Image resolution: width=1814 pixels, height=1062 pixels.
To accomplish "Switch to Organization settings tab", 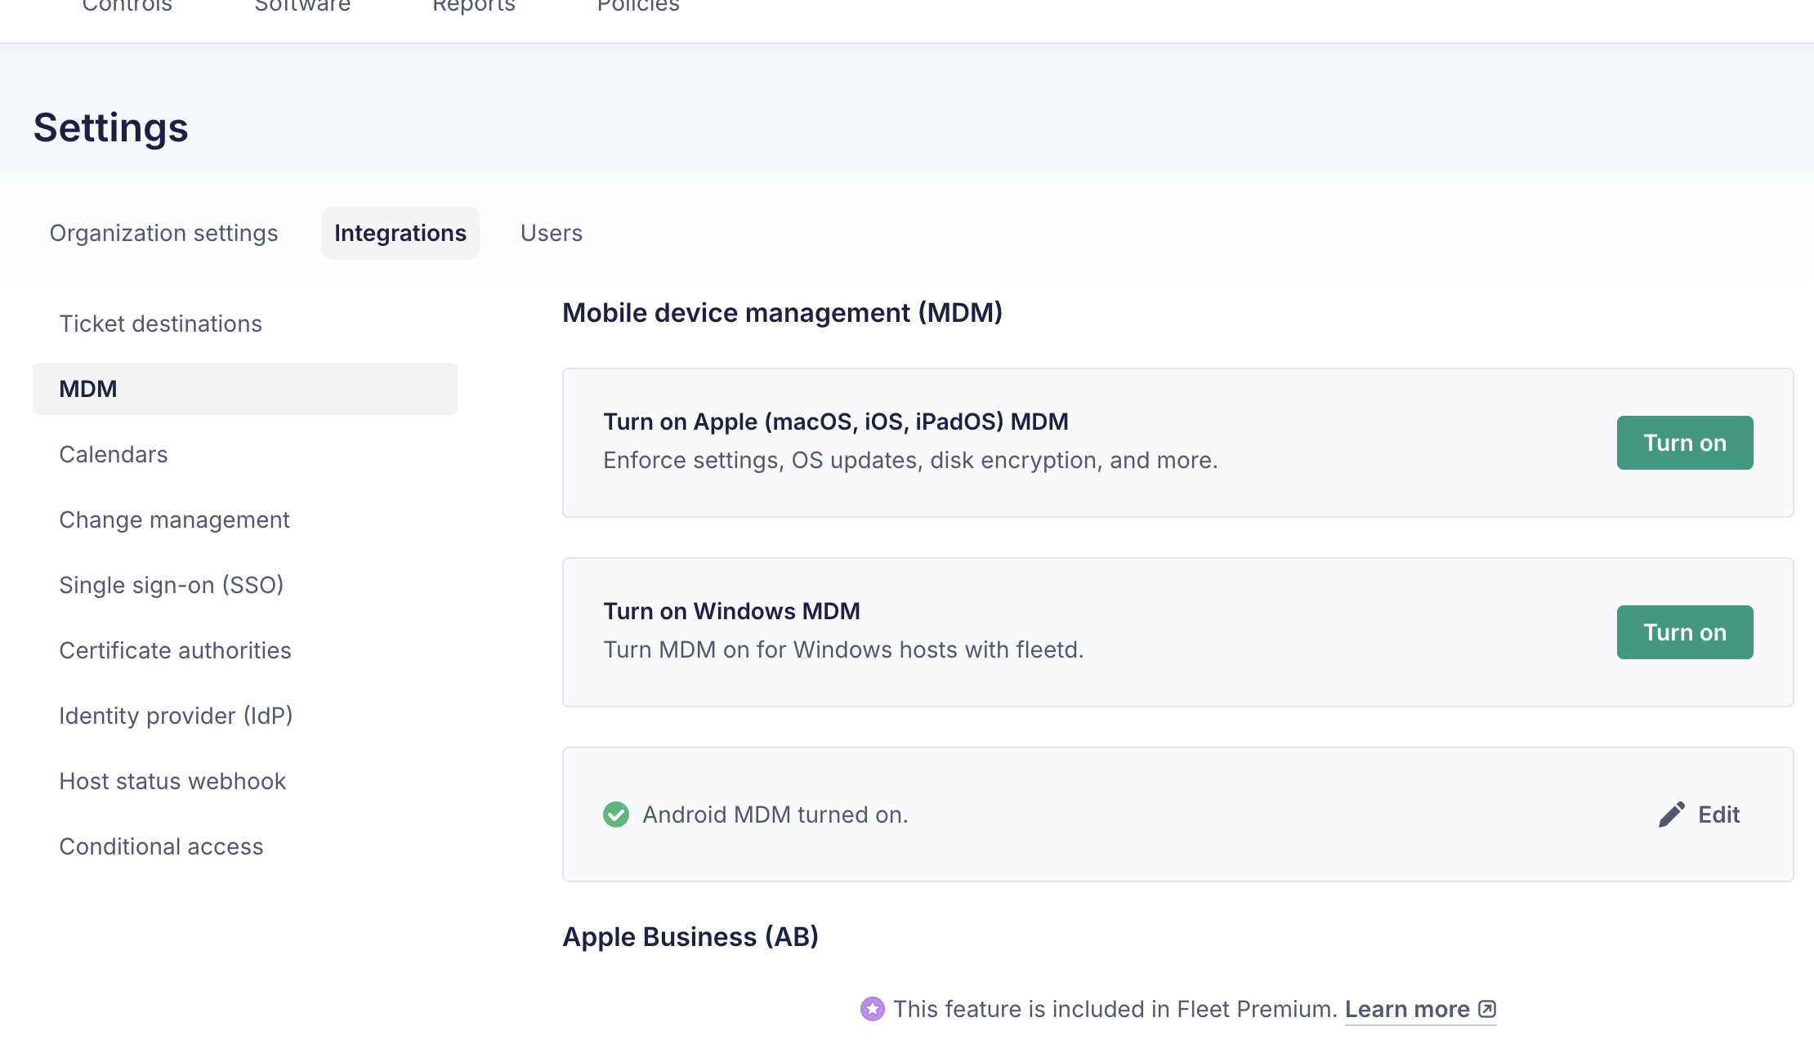I will [163, 233].
